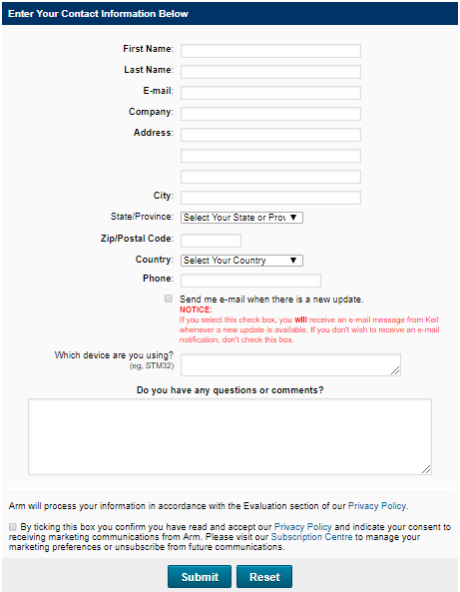Focus the E-mail input field
Viewport: 460px width, 592px height.
pyautogui.click(x=270, y=93)
